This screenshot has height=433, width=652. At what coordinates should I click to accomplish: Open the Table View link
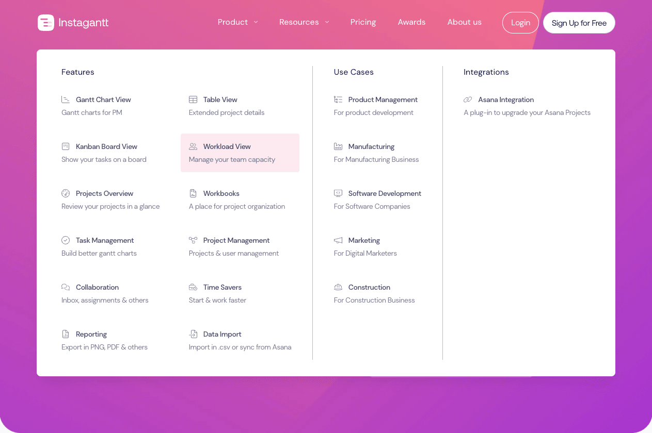click(x=220, y=99)
